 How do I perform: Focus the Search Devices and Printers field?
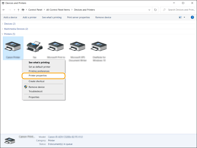[x=180, y=10]
